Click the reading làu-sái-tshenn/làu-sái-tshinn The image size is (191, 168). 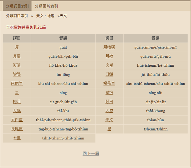coord(63,84)
